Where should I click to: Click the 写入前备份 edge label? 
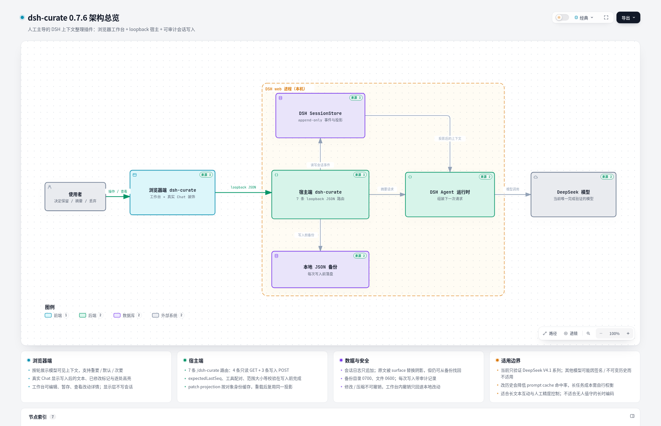[306, 235]
